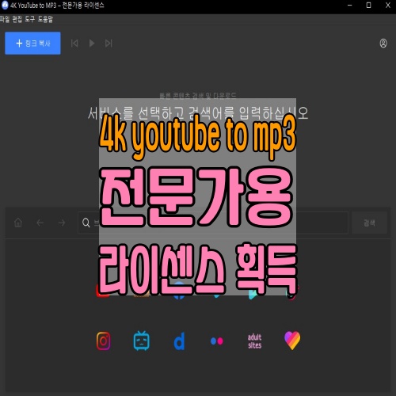
Task: Navigate forward with the right arrow
Action: click(62, 223)
